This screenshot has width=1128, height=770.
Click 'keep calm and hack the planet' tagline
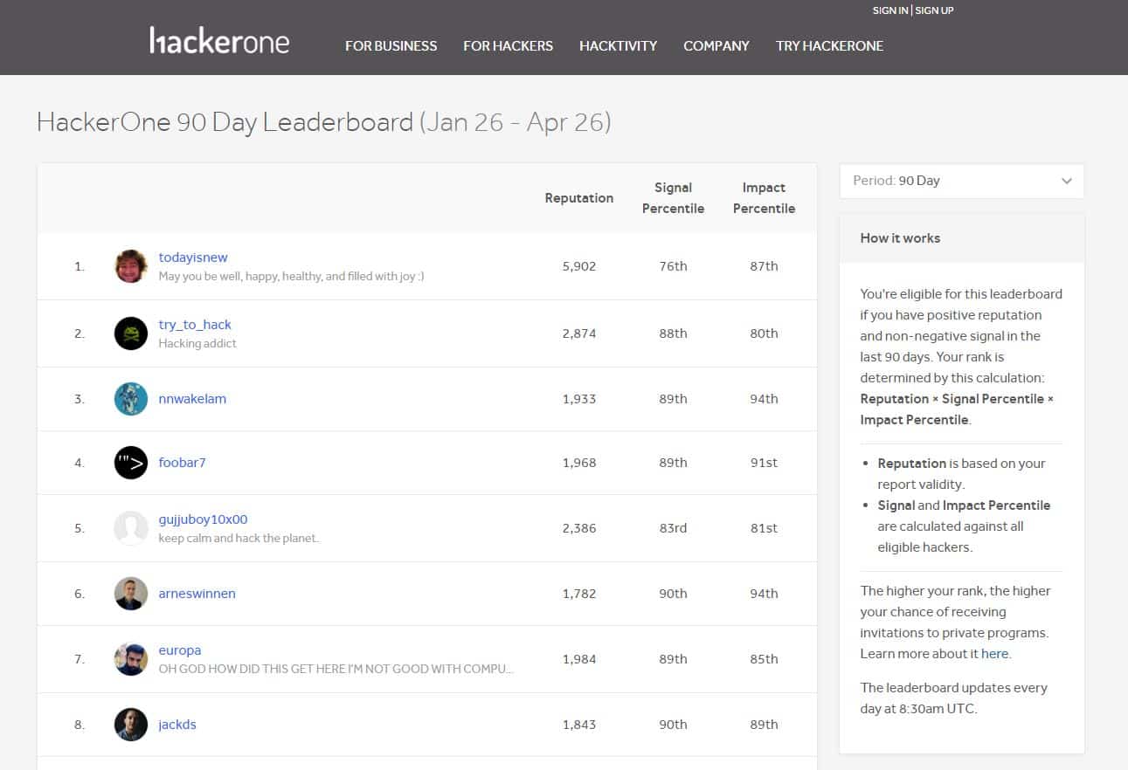tap(239, 538)
